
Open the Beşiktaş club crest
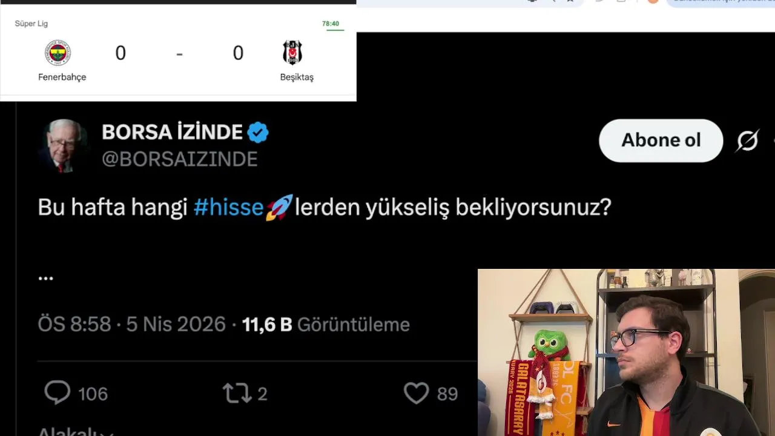[x=292, y=53]
